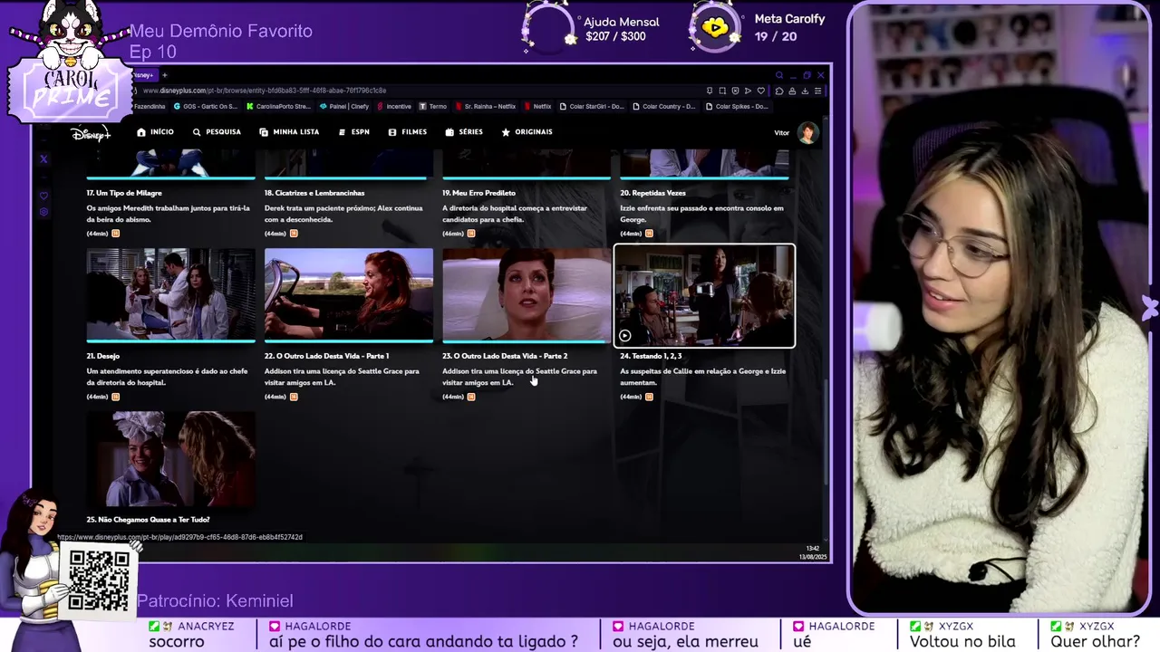The height and width of the screenshot is (652, 1160).
Task: Click description 'As suspeitas de Callie em relação a George e Izzie'
Action: [702, 371]
